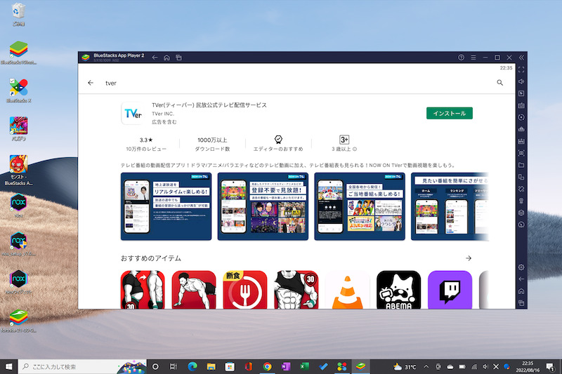Collapse the BlueStacks side toolbar
562x374 pixels.
point(521,57)
